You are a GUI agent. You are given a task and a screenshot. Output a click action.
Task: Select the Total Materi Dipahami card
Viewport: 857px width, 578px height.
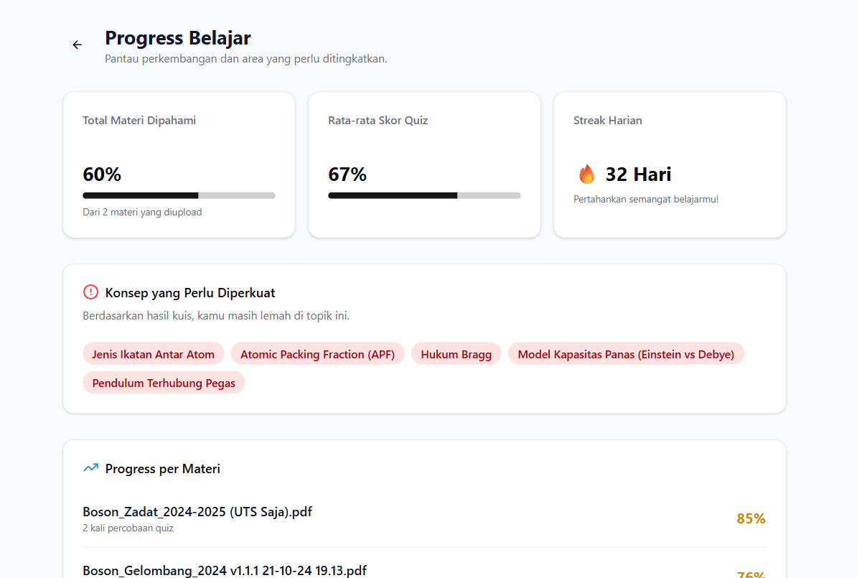(x=178, y=164)
